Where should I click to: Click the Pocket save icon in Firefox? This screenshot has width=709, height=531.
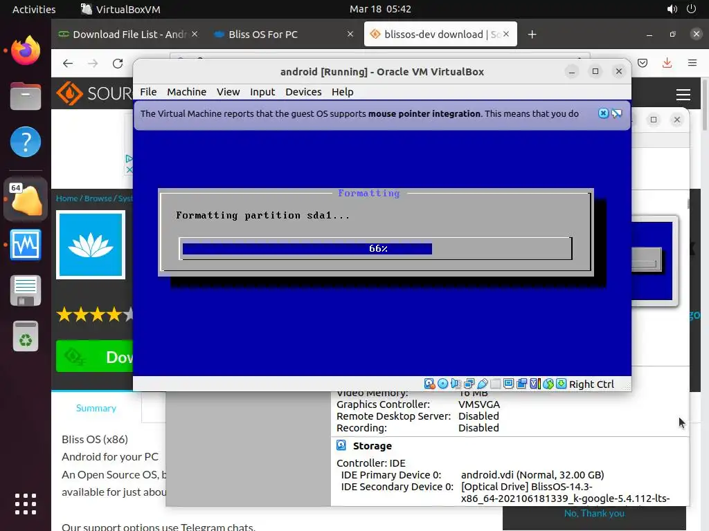pos(643,63)
